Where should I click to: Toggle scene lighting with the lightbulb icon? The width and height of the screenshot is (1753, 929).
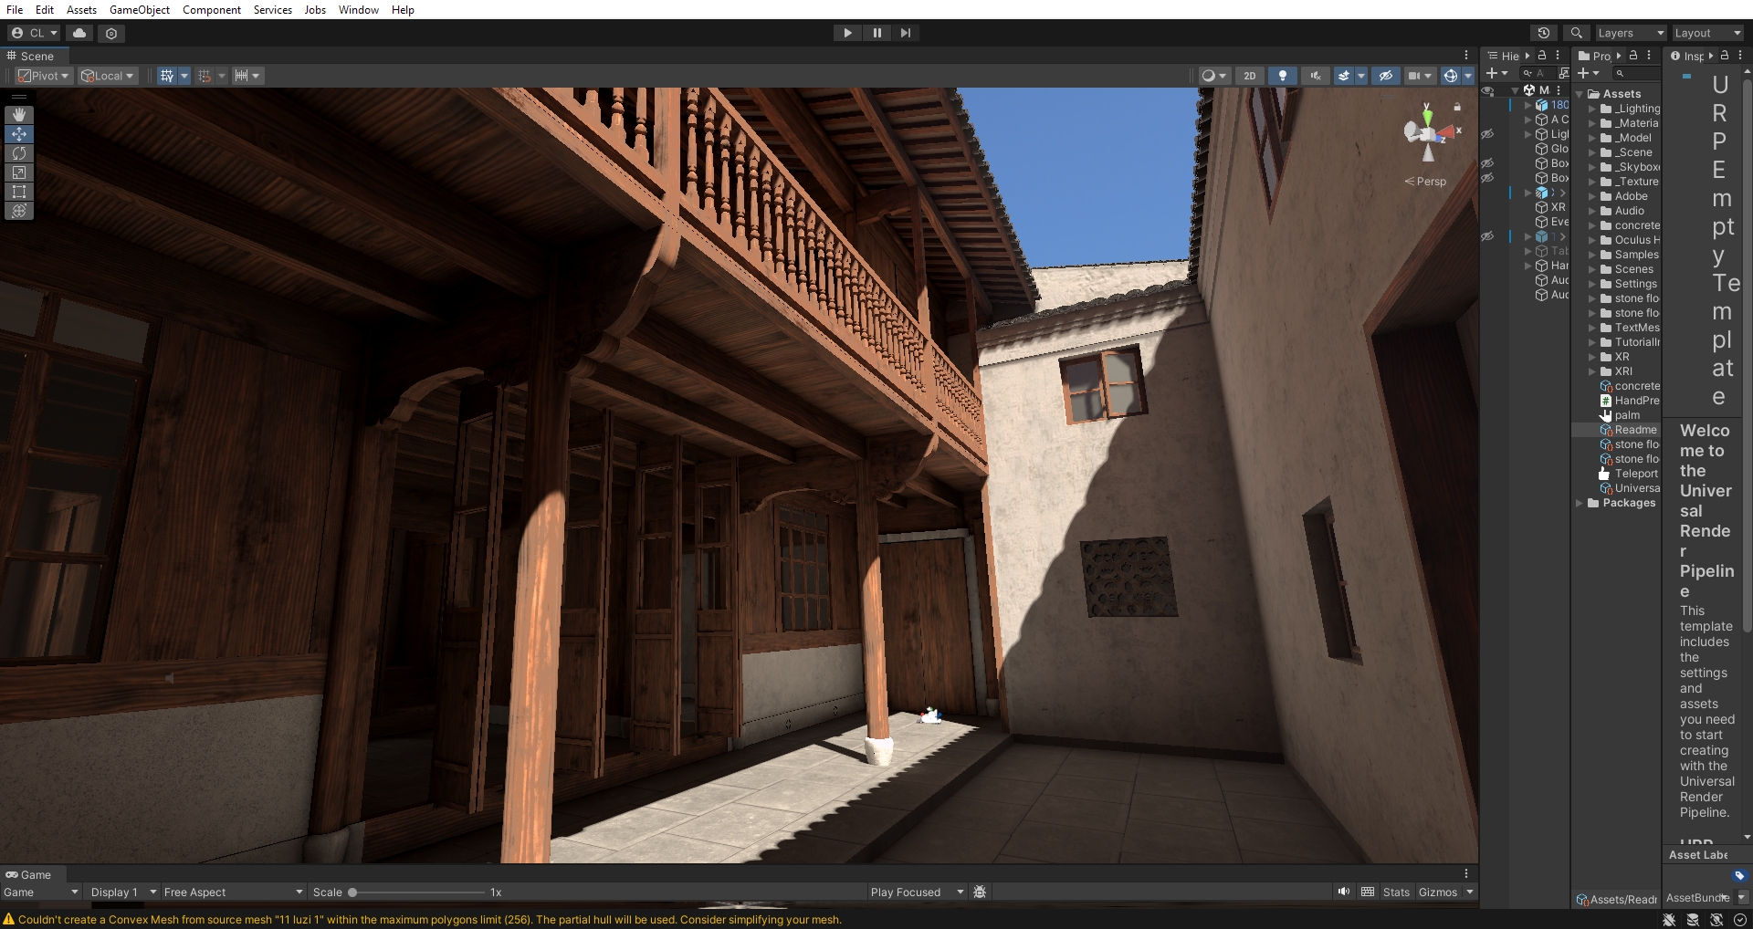point(1283,76)
